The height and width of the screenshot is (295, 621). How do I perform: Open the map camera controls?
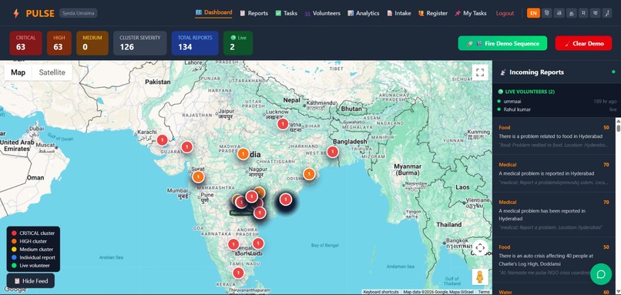[480, 248]
